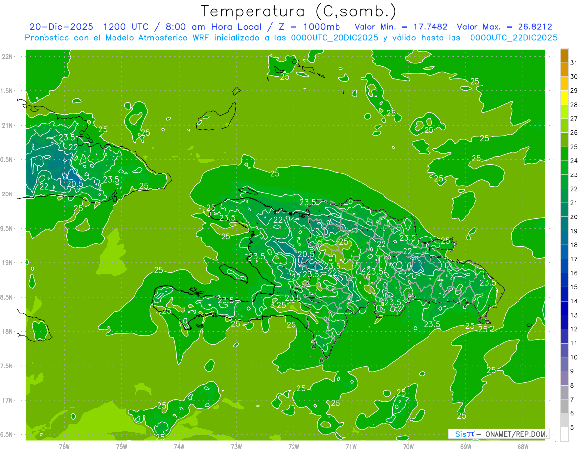
Task: Click the '31' color bar label
Action: (574, 63)
